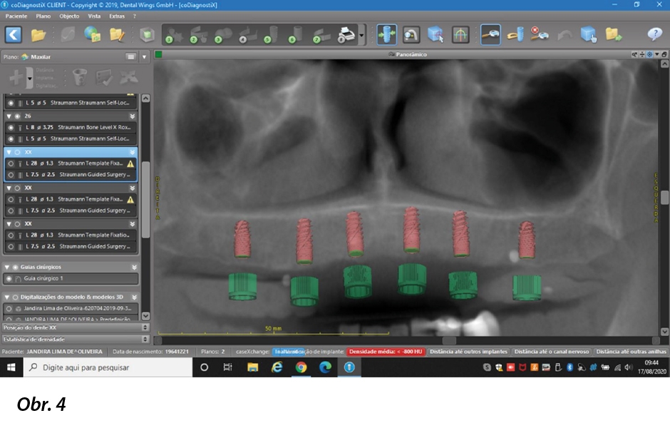The height and width of the screenshot is (428, 670).
Task: Open the Paciente menu
Action: tap(16, 16)
